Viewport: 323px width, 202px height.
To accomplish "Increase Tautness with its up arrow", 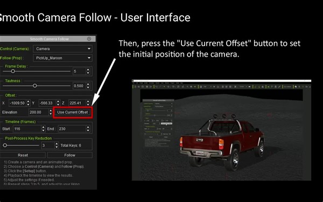I will point(88,85).
